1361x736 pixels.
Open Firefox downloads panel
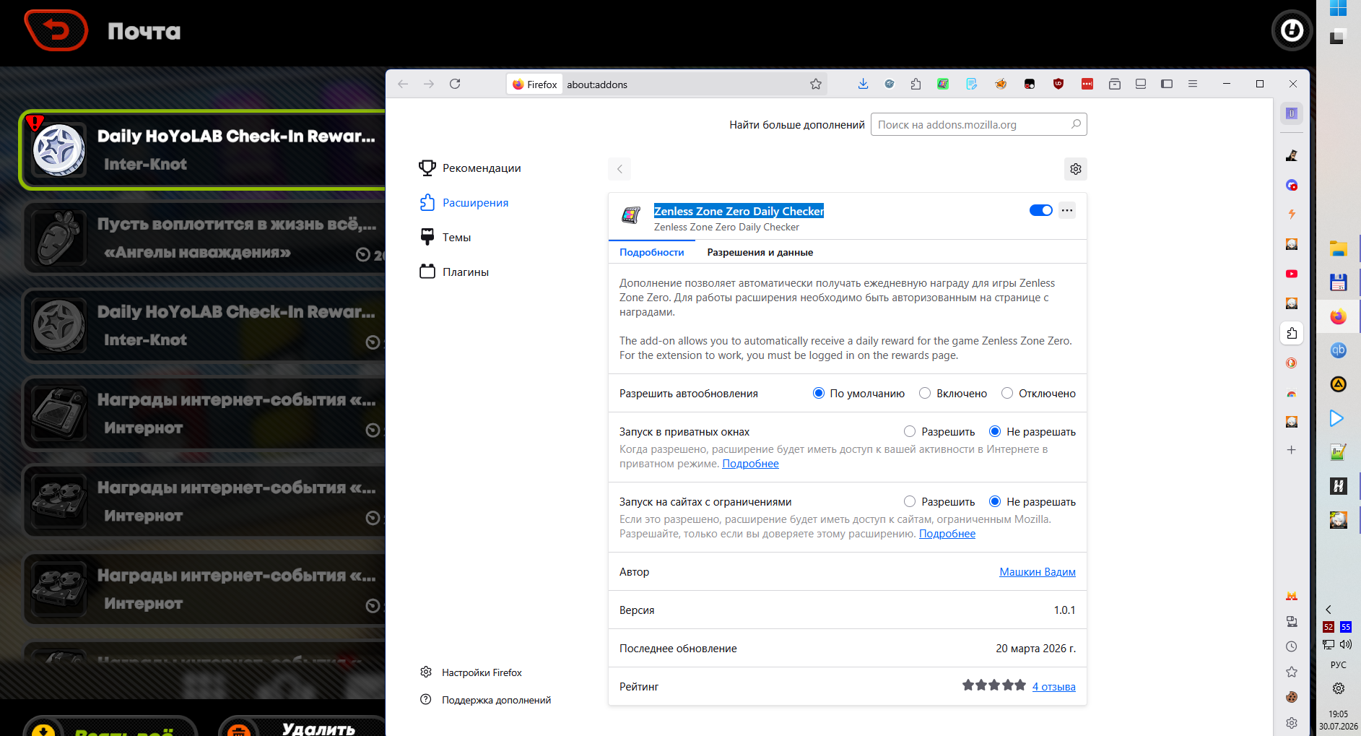click(x=863, y=84)
